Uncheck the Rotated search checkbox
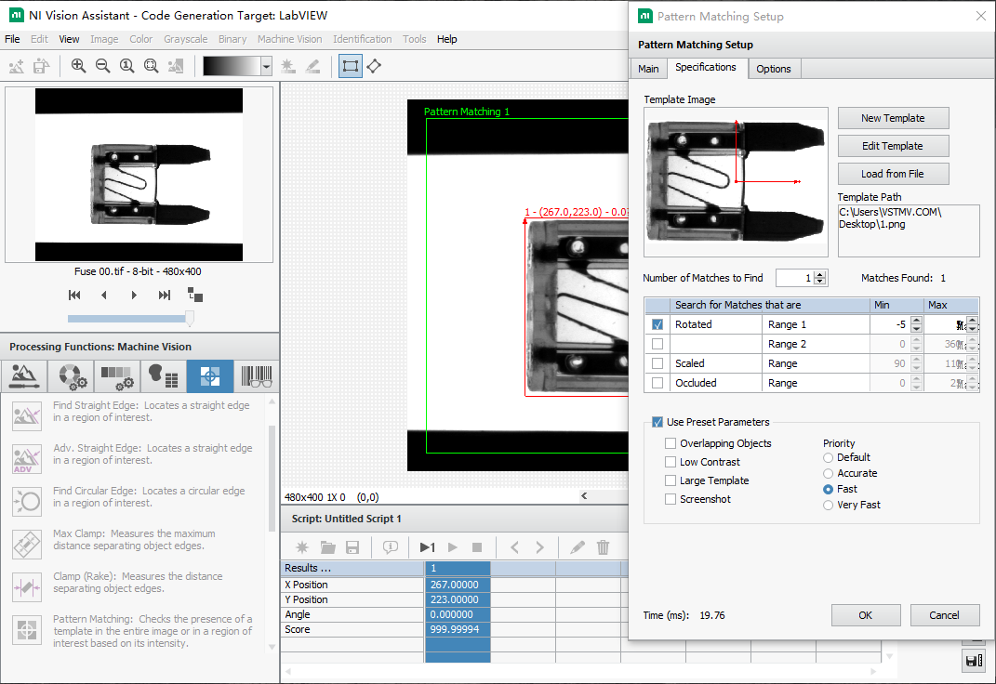 (657, 324)
